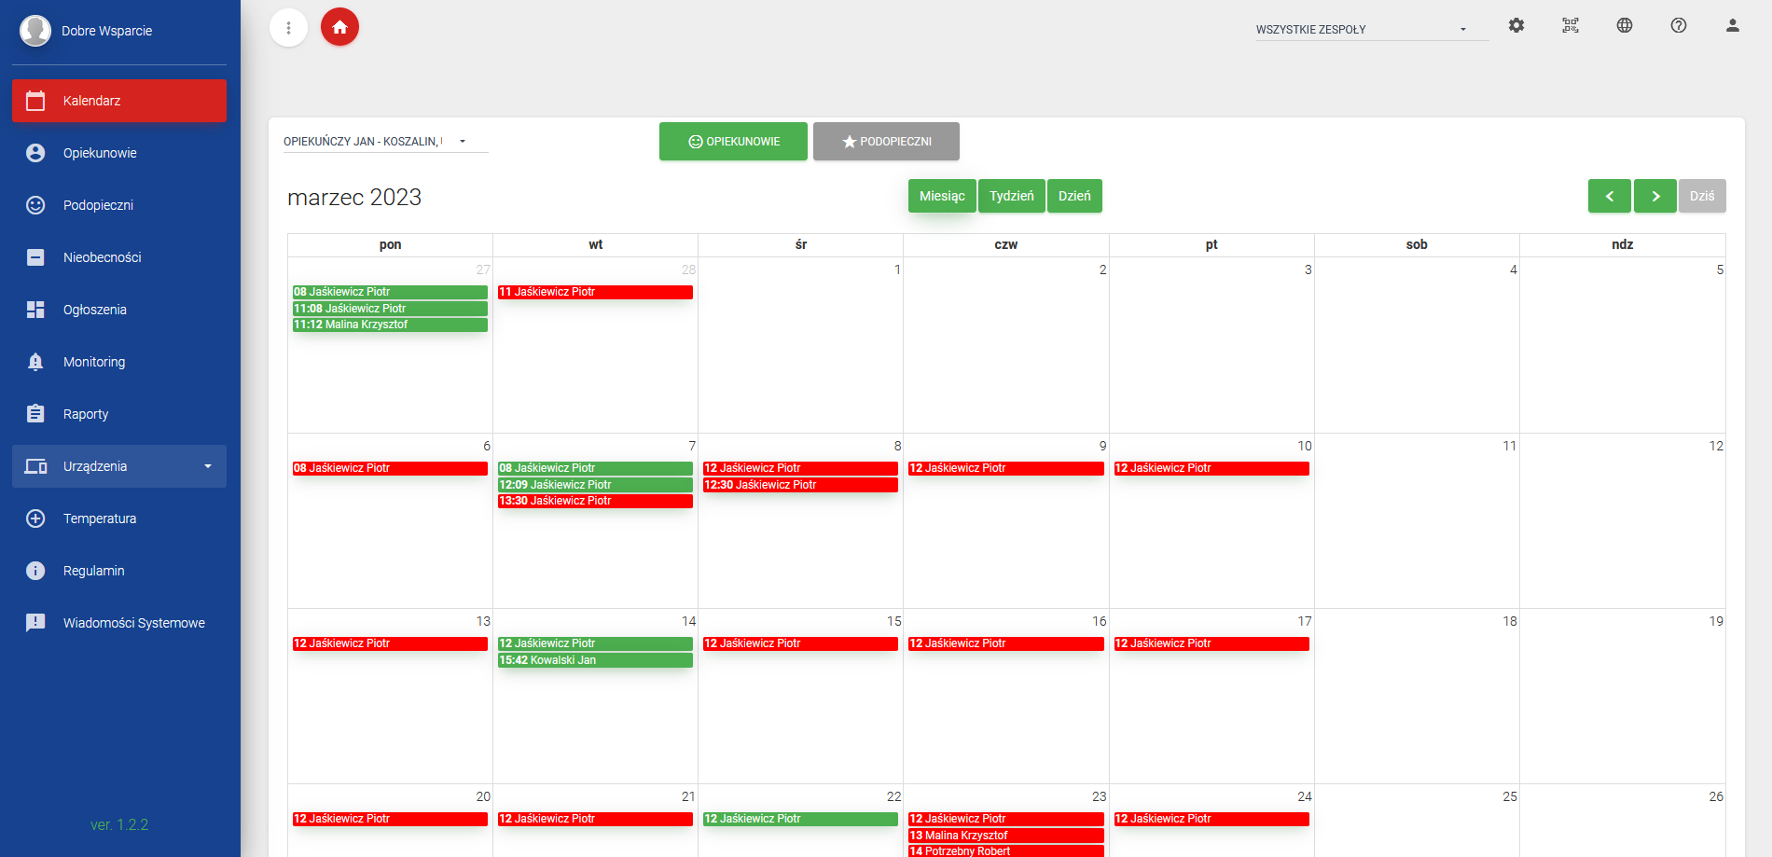Screen dimensions: 1772x857
Task: Open language globe icon
Action: pyautogui.click(x=1625, y=26)
